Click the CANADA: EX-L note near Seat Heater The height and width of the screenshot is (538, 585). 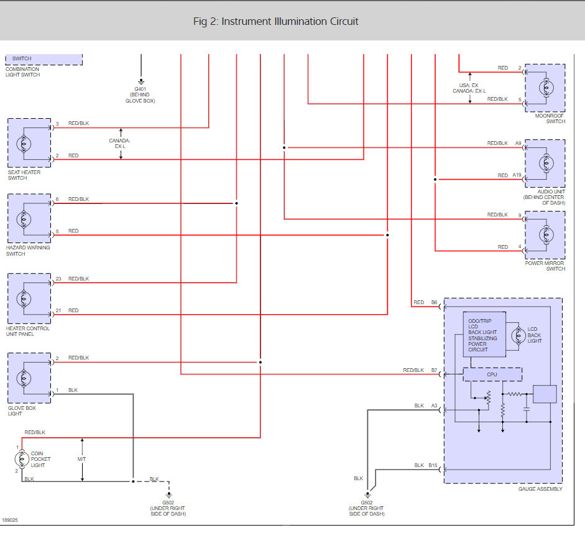[x=119, y=144]
